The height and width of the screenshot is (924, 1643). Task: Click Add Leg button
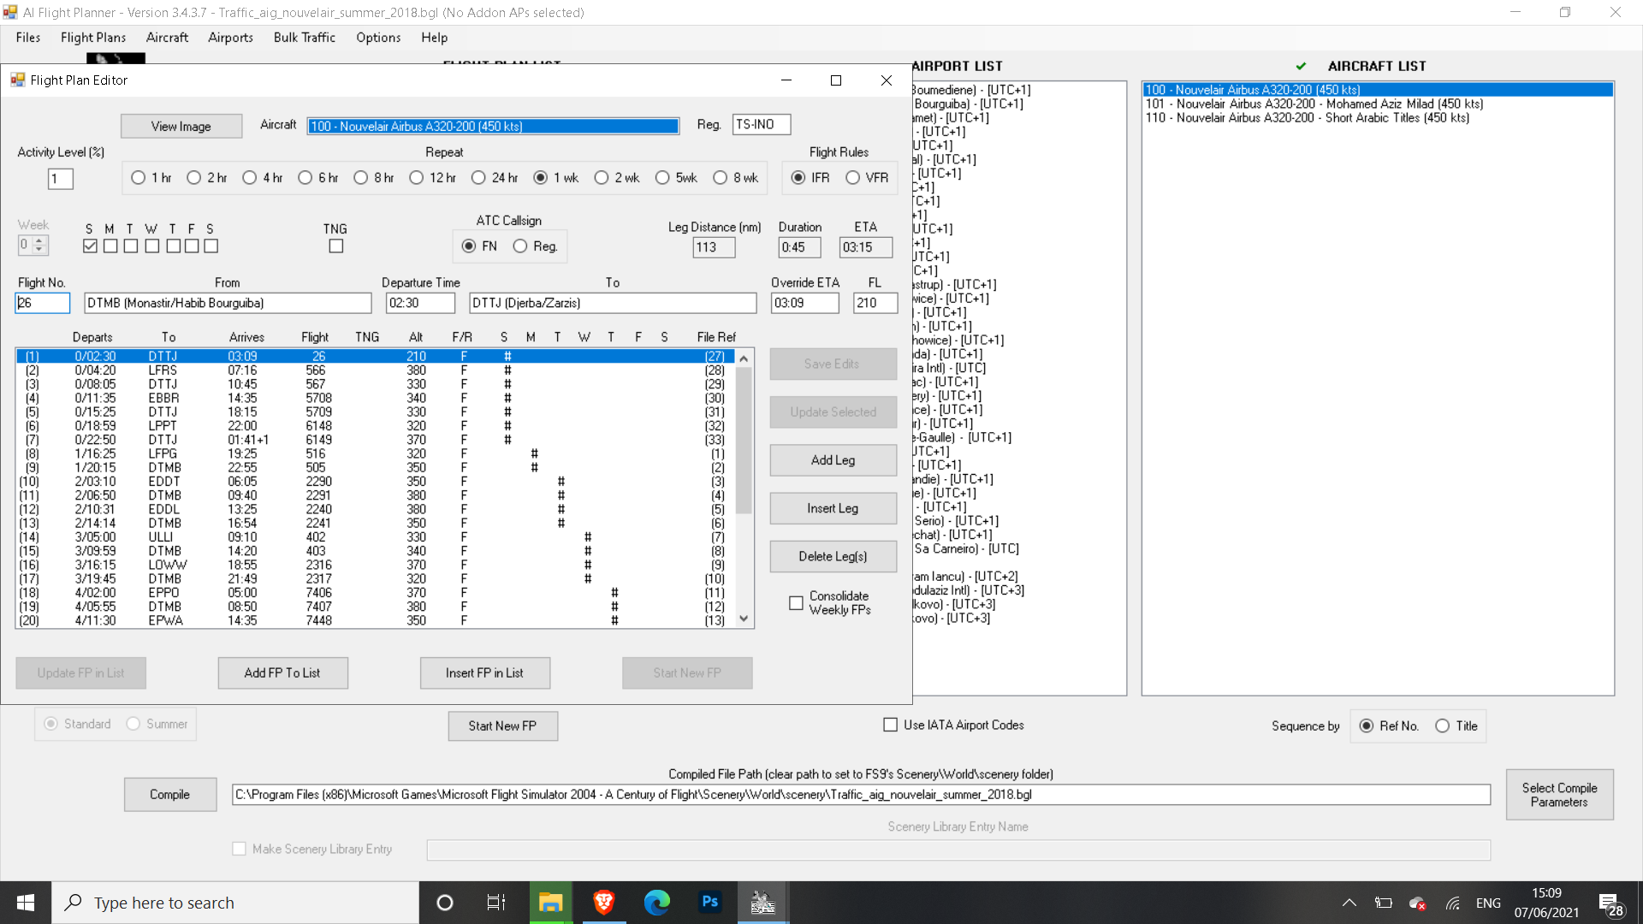[x=833, y=460]
